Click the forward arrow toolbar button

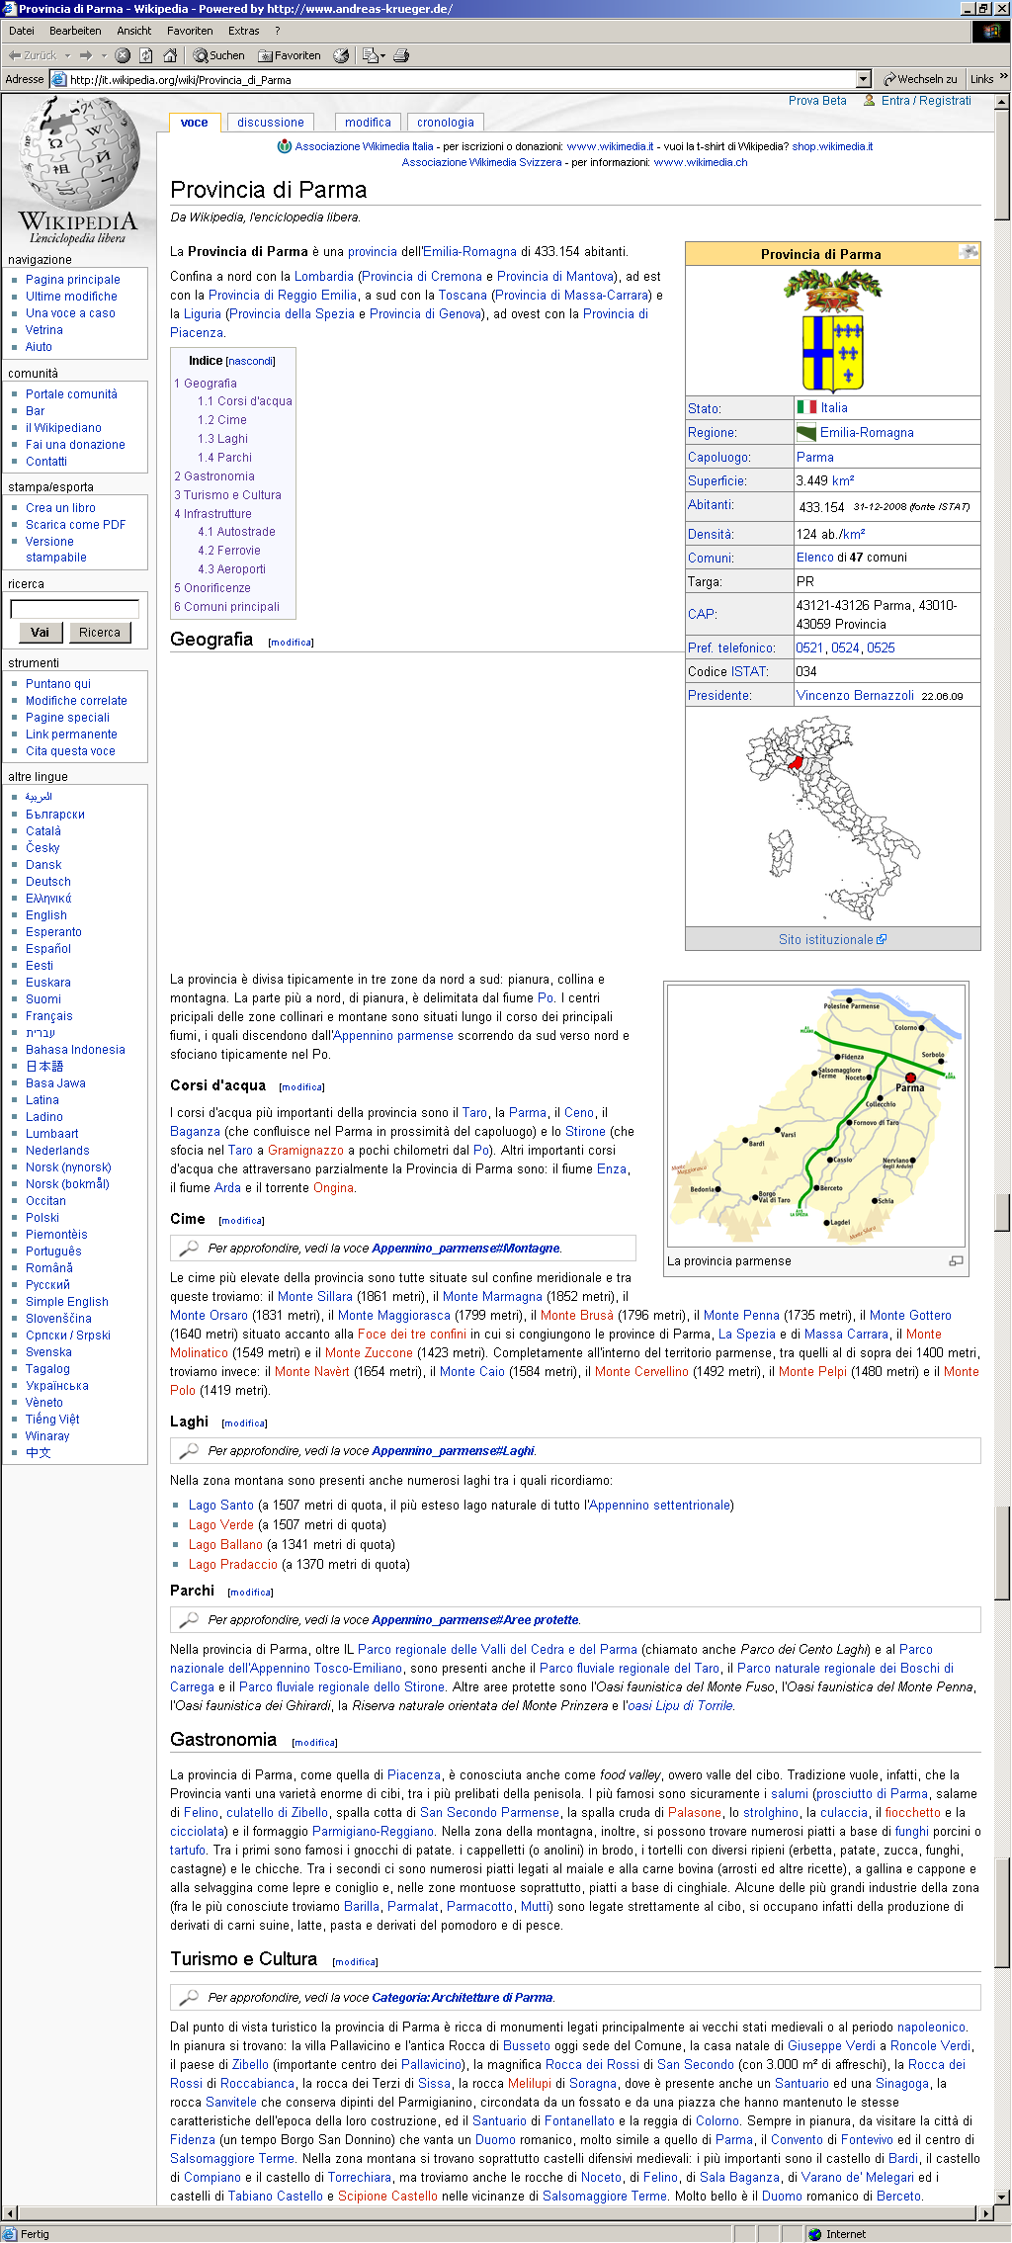(86, 55)
